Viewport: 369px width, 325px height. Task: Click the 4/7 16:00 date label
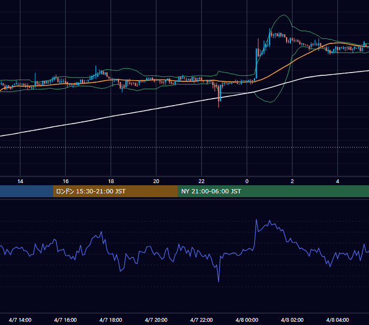pos(66,320)
